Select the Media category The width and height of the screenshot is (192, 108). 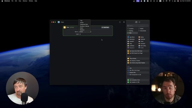143,29
